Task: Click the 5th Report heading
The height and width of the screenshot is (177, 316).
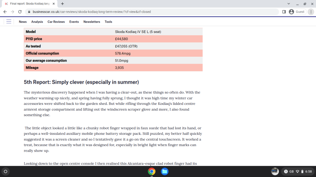Action: (x=81, y=82)
